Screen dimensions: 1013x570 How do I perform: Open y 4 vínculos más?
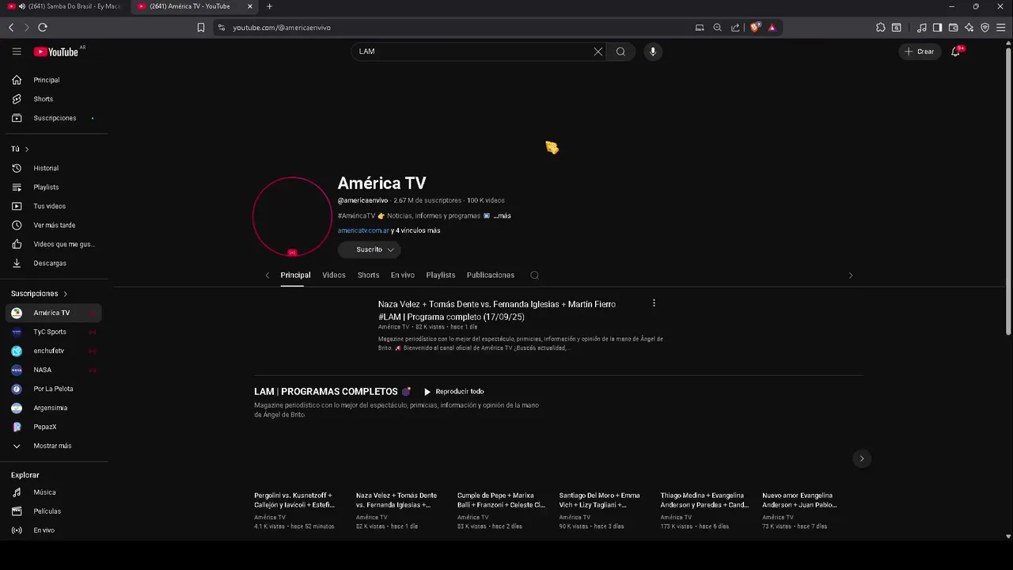coord(415,230)
